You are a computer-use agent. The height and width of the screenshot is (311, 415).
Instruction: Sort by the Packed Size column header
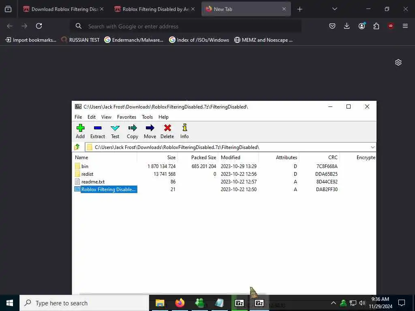click(x=198, y=158)
